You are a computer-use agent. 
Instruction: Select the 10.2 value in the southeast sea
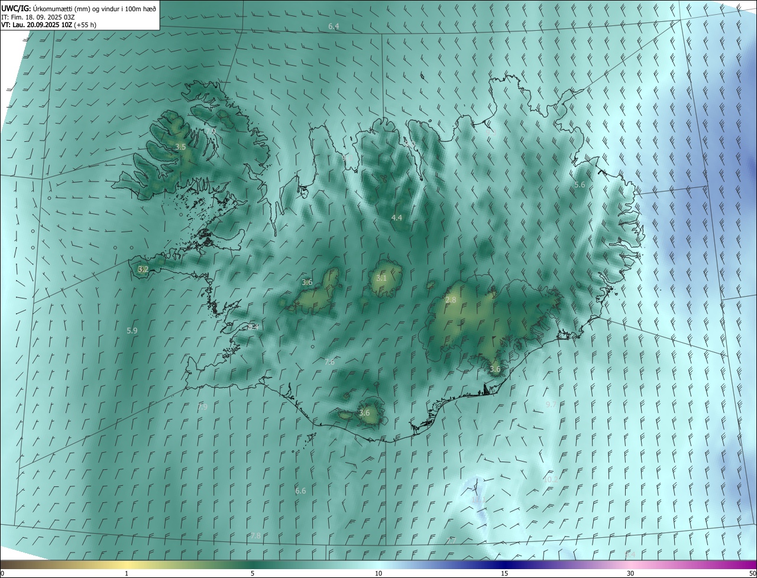551,480
